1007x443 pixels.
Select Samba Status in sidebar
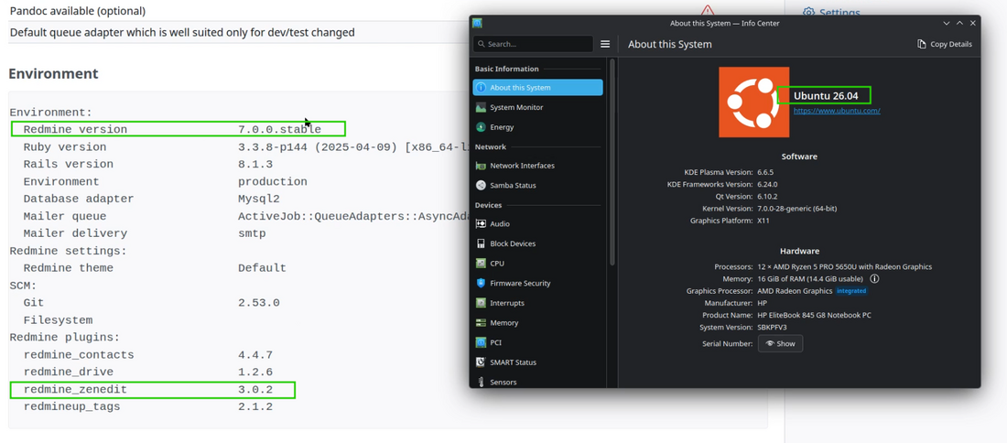pyautogui.click(x=537, y=186)
